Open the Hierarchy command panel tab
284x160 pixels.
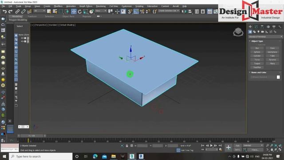(x=262, y=27)
